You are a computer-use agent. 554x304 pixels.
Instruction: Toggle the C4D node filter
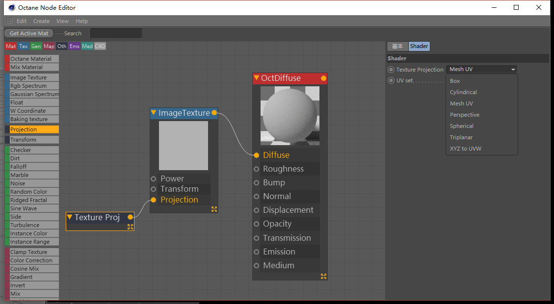pos(100,46)
